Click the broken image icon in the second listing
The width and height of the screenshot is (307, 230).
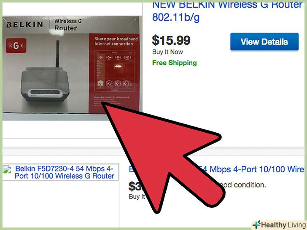pos(7,170)
